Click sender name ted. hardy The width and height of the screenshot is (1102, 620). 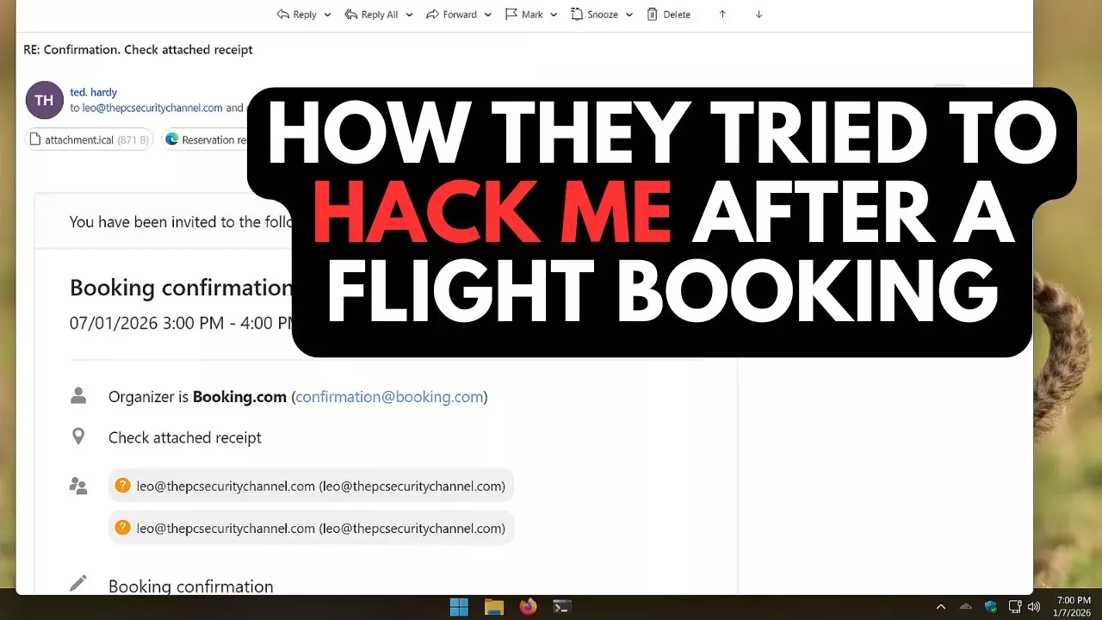point(93,92)
